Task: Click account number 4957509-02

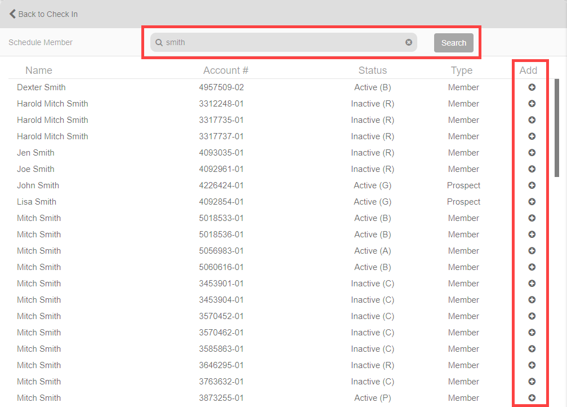Action: coord(221,87)
